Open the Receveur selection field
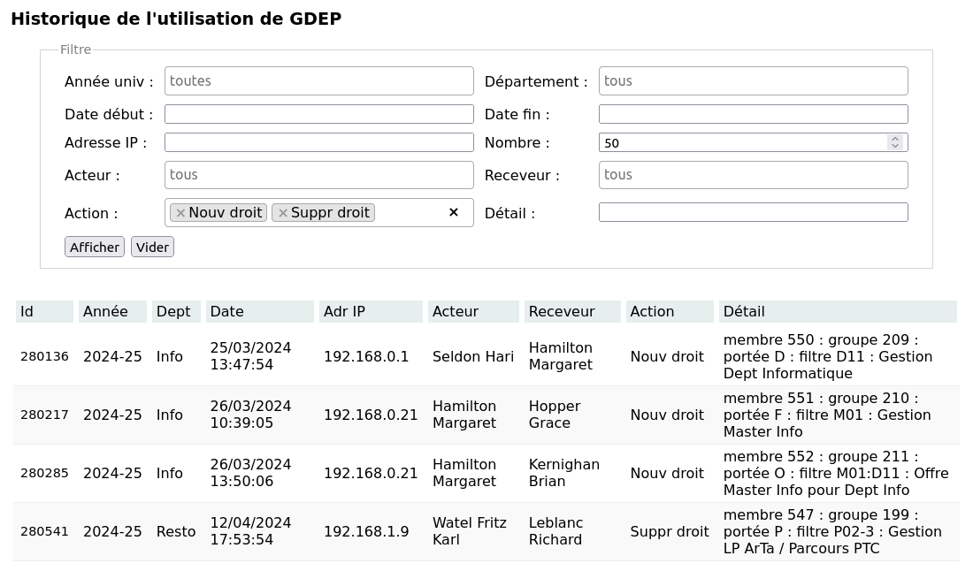 (754, 175)
